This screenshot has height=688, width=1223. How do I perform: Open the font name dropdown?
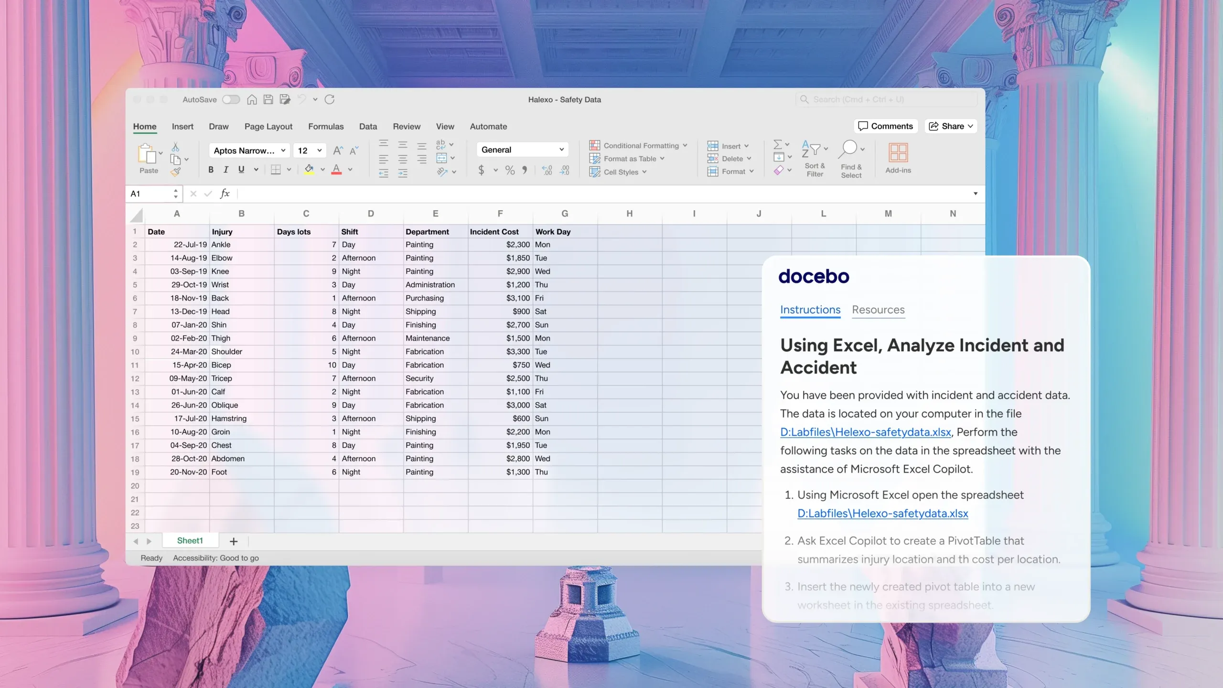point(283,150)
